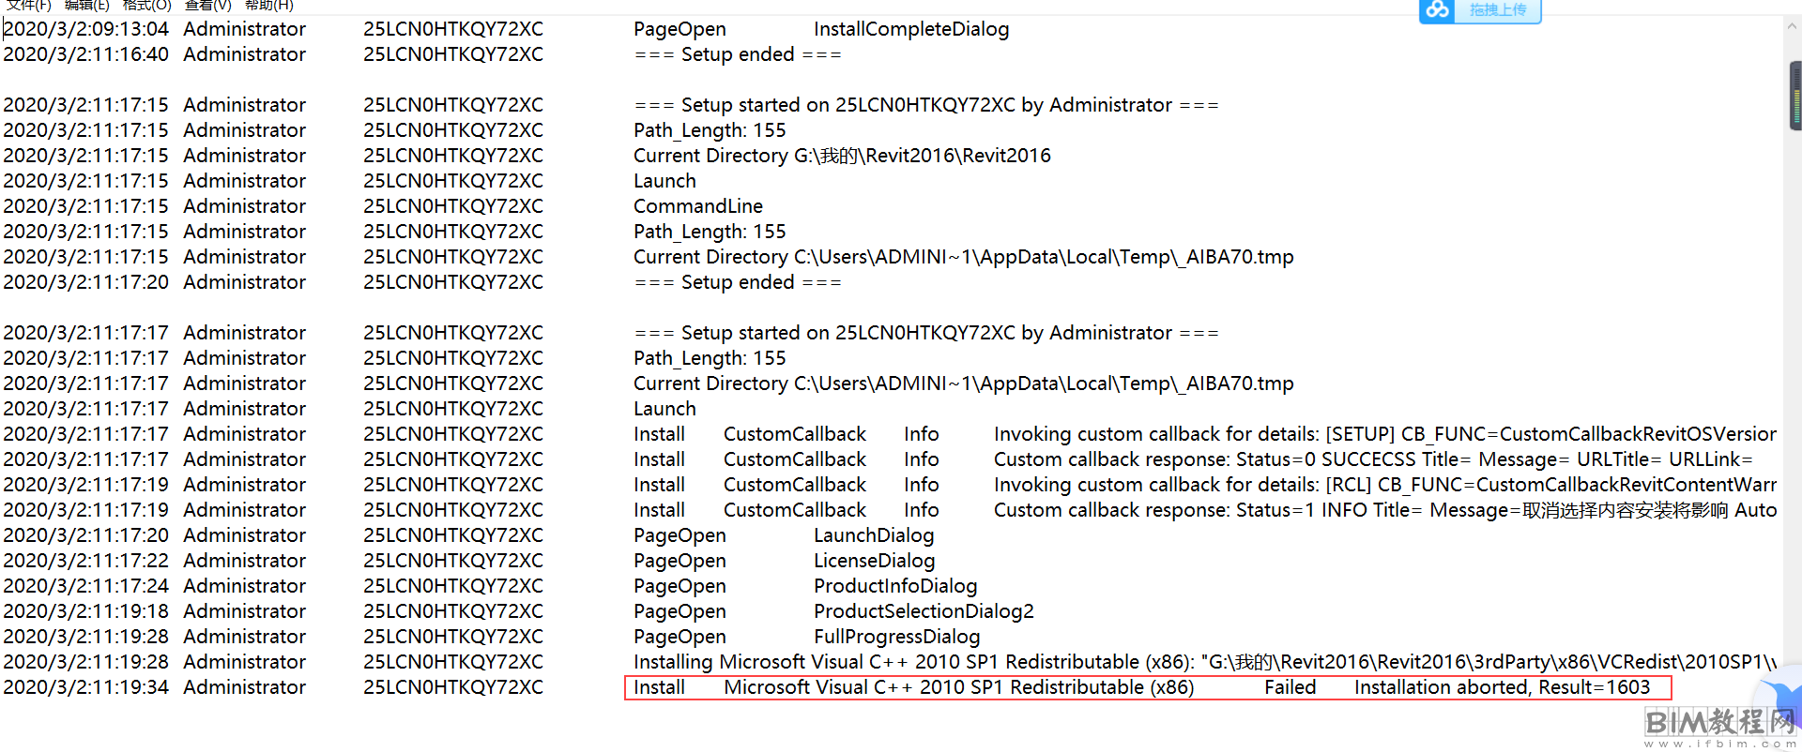Open the 文件(F) menu

[x=29, y=5]
